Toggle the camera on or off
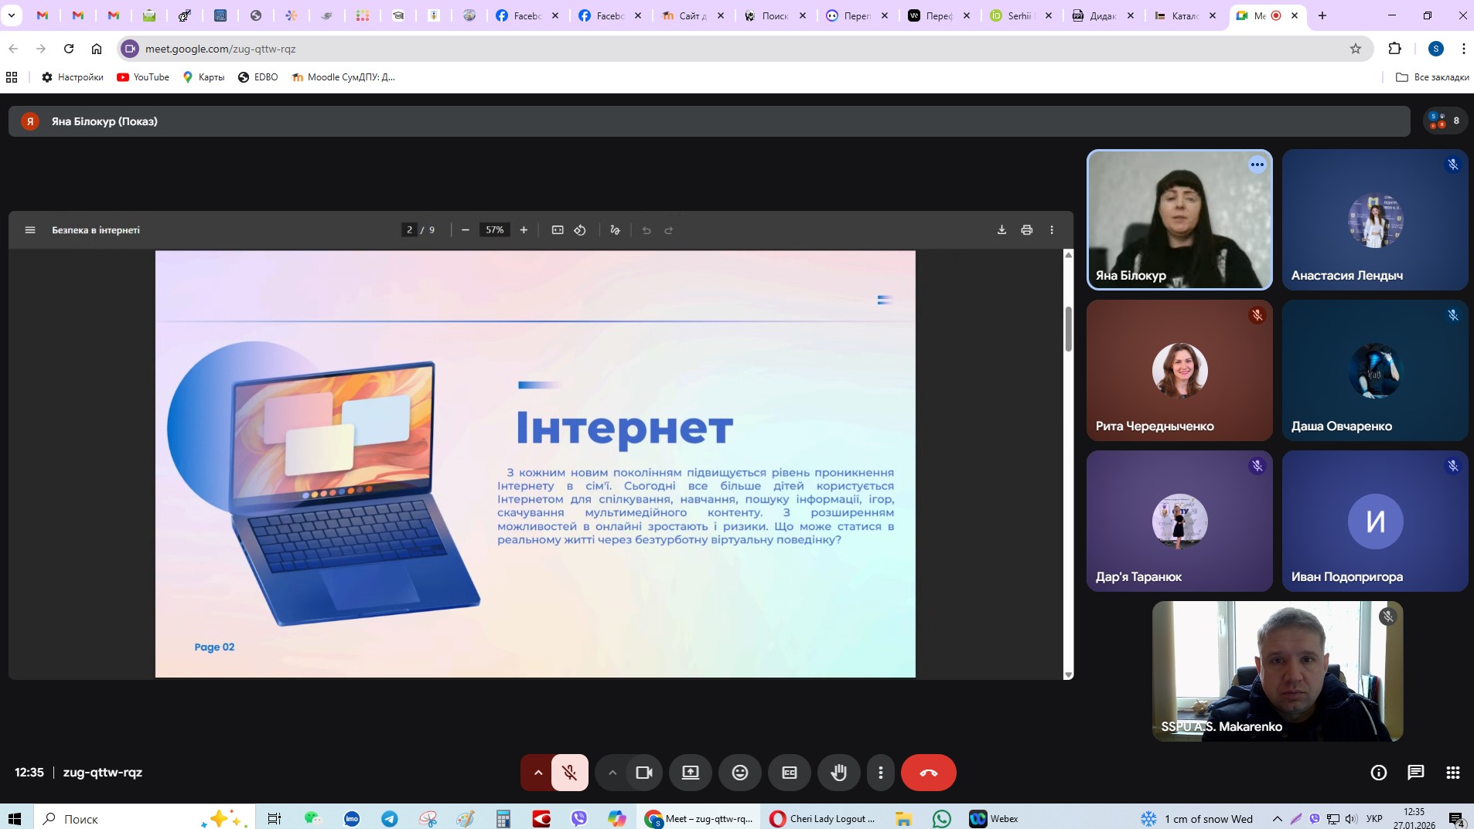Screen dimensions: 1474x829 pos(643,773)
